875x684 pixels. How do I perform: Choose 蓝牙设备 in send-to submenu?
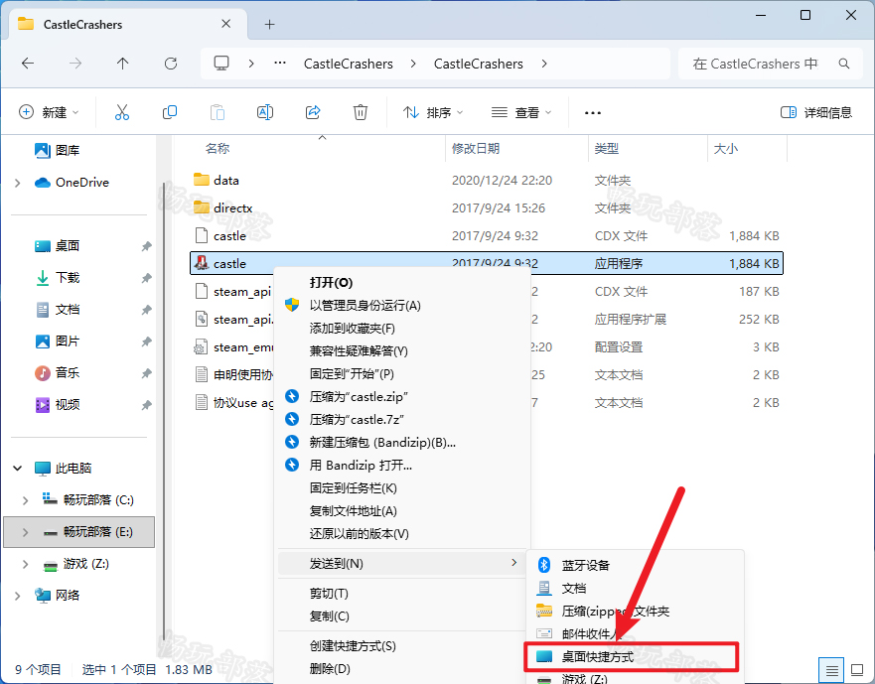tap(635, 565)
